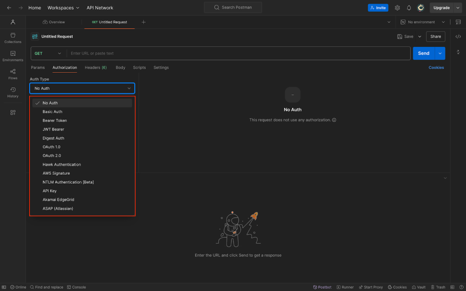Click the Search Postman box
This screenshot has height=291, width=466.
tap(233, 7)
